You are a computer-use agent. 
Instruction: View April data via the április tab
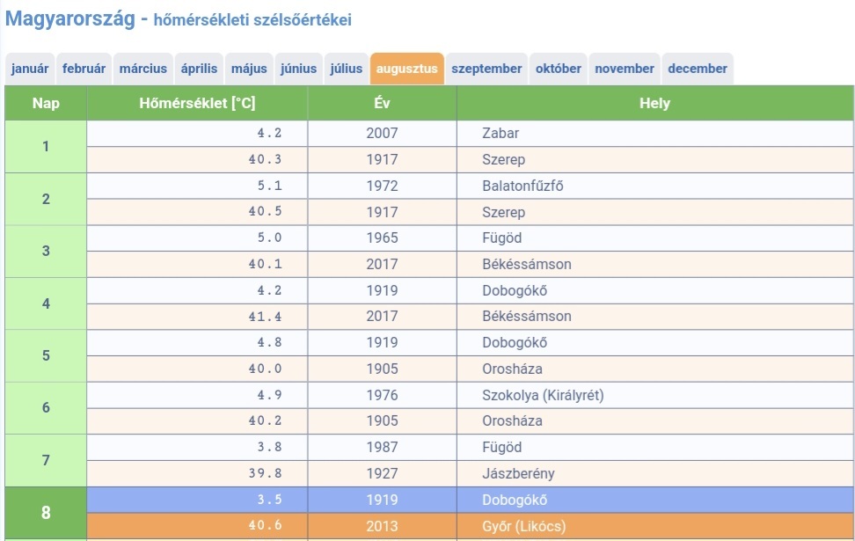(x=198, y=68)
